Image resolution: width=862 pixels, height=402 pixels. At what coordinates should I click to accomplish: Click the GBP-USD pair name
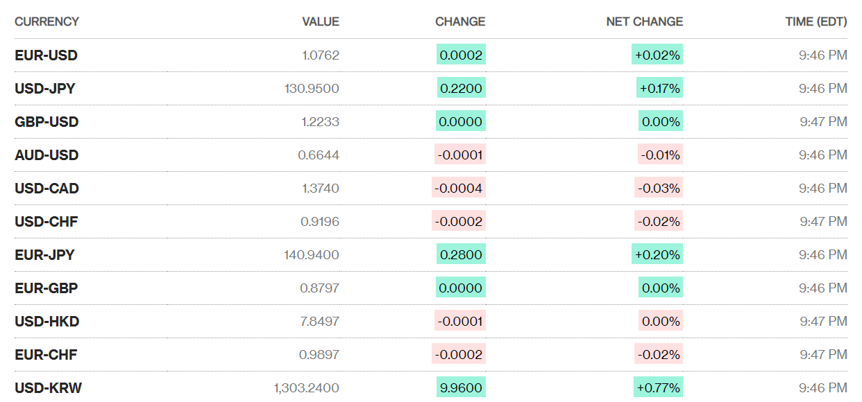pos(47,122)
